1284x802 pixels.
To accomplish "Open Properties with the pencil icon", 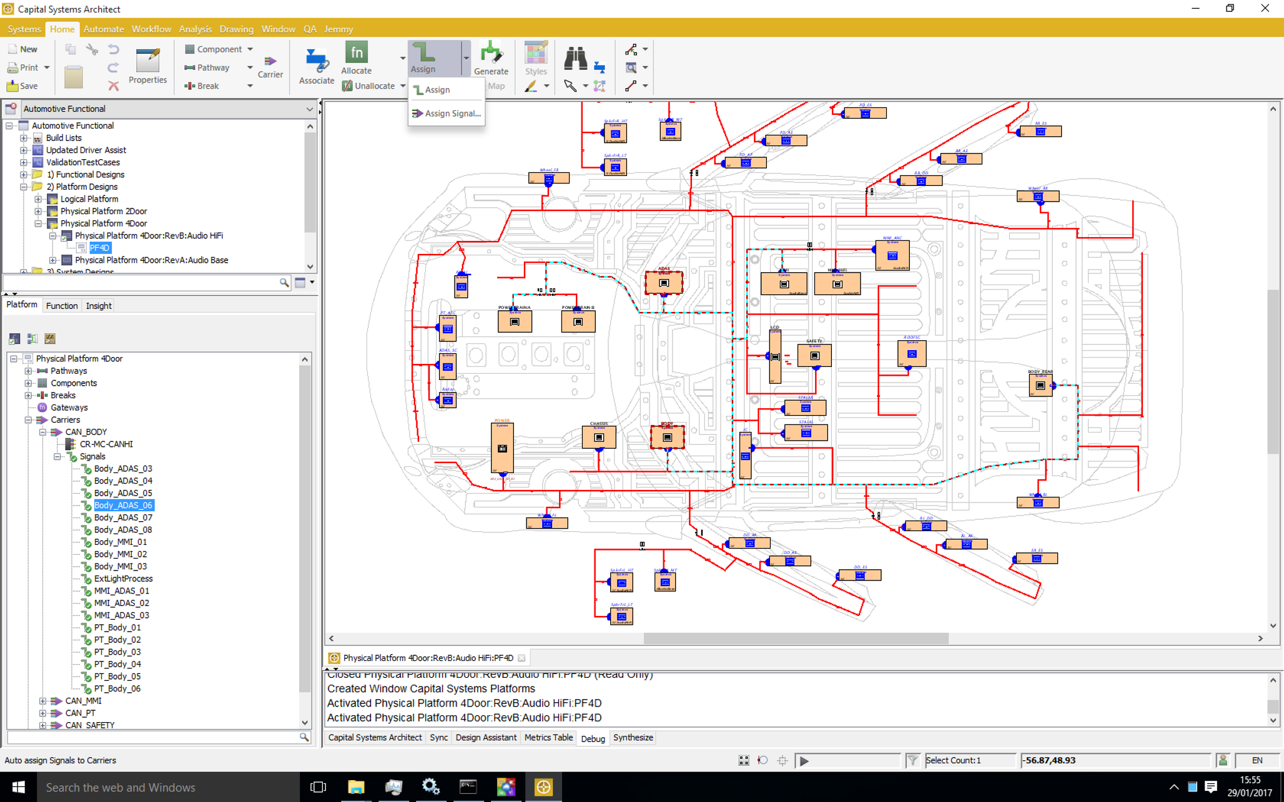I will [148, 62].
